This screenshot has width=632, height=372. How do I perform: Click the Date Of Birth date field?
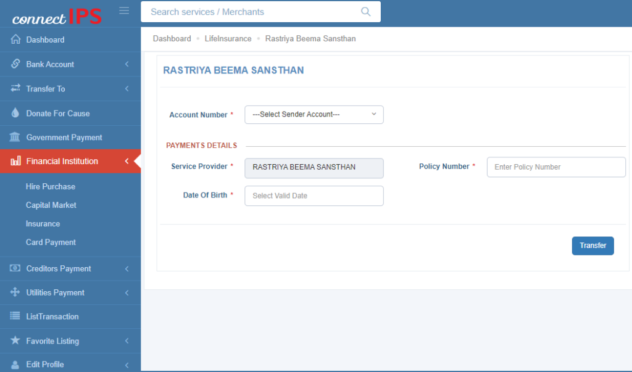(314, 196)
